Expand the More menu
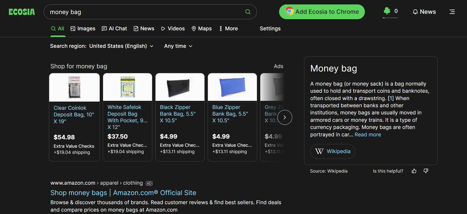This screenshot has width=467, height=214. tap(229, 29)
